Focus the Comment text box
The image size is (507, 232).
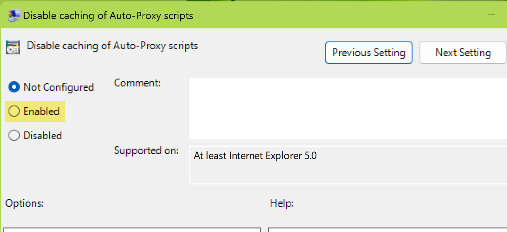point(346,108)
